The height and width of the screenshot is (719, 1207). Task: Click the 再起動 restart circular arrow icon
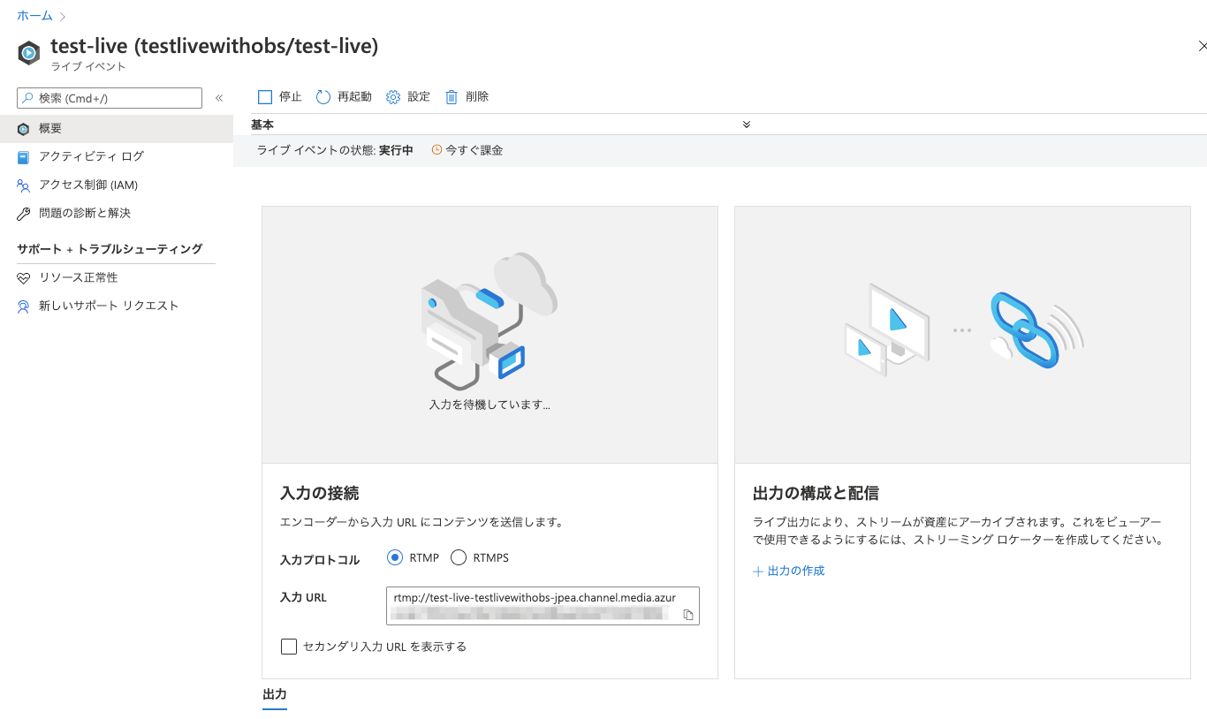[323, 97]
